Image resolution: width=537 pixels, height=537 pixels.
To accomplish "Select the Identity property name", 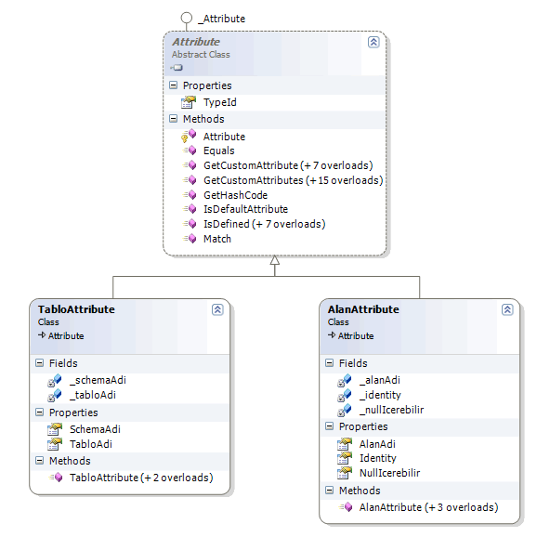I will point(378,458).
